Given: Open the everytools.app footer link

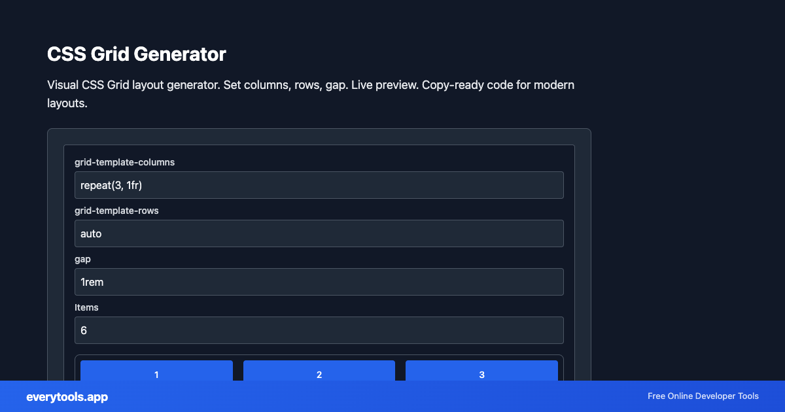Looking at the screenshot, I should click(66, 396).
